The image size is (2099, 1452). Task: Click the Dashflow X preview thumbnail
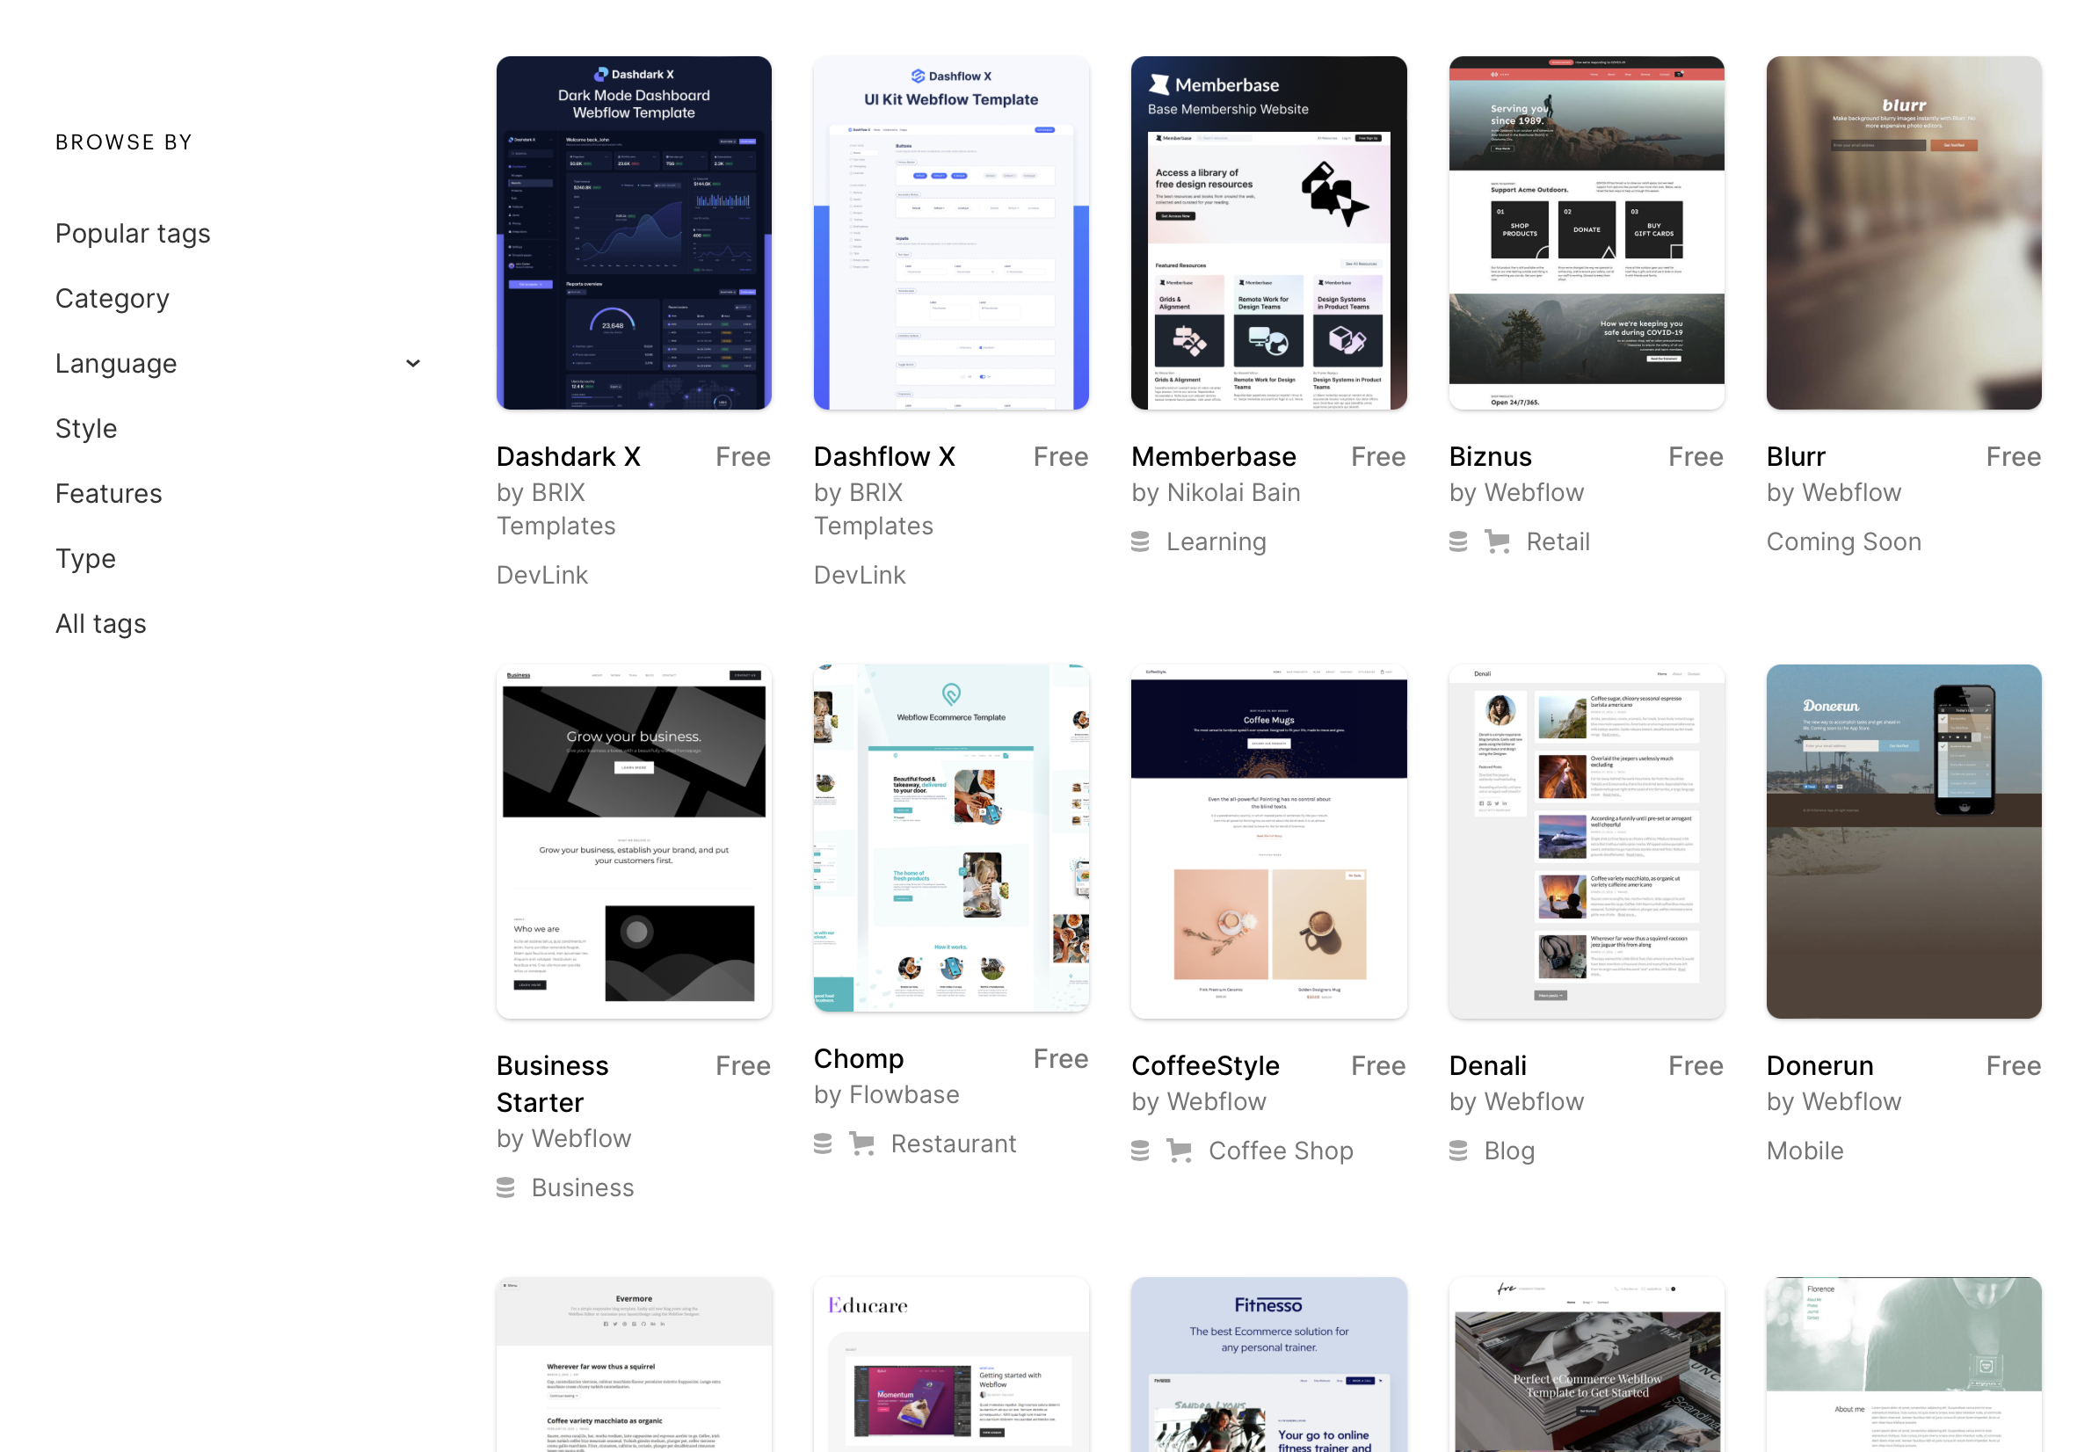(951, 233)
